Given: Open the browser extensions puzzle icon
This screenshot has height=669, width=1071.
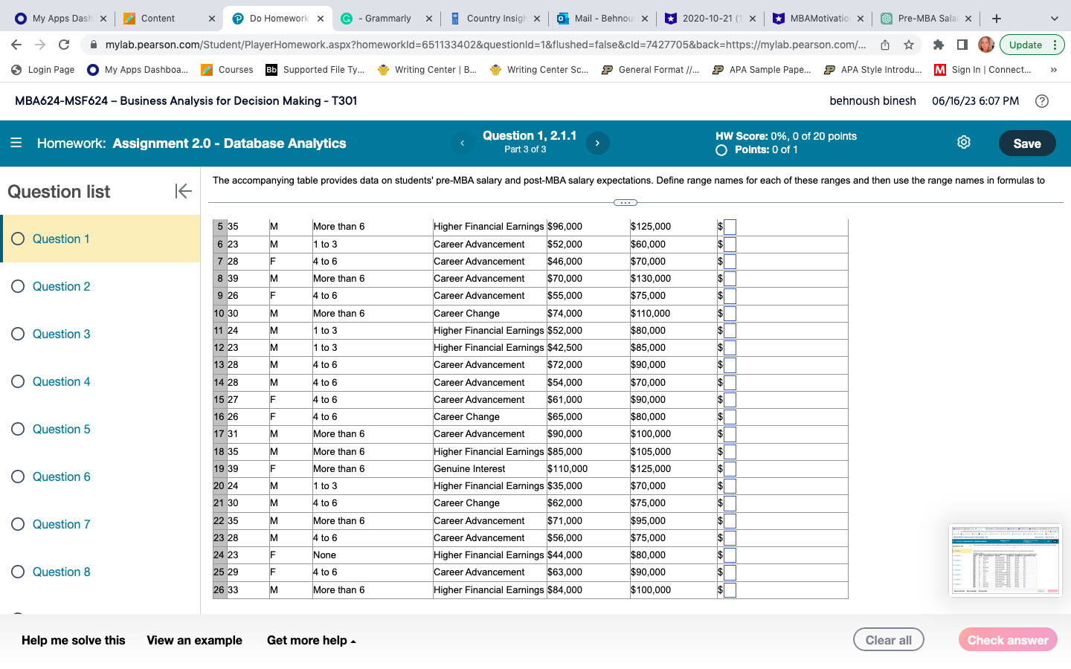Looking at the screenshot, I should click(x=938, y=45).
